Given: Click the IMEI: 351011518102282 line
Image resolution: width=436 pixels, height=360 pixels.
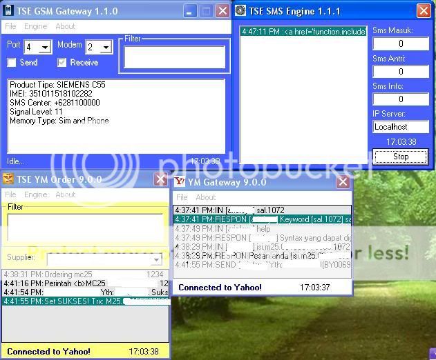Looking at the screenshot, I should 51,94.
